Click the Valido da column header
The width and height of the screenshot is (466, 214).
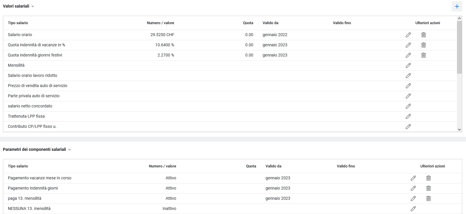click(270, 23)
